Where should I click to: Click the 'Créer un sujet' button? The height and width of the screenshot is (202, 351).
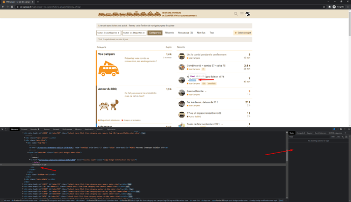point(243,33)
